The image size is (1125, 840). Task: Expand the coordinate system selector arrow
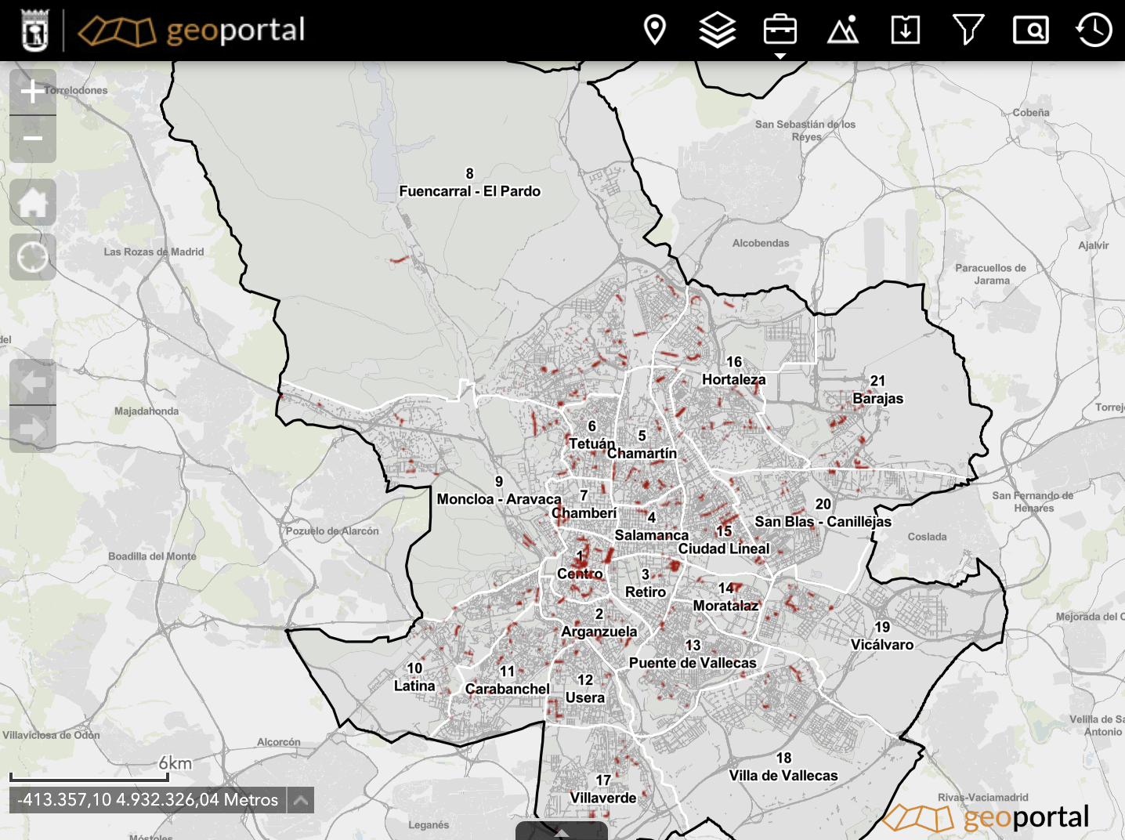coord(300,800)
